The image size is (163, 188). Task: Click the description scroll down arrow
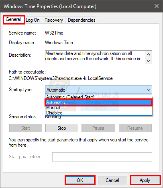pos(148,61)
